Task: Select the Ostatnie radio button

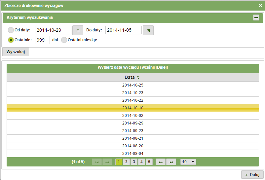Action: pos(11,40)
